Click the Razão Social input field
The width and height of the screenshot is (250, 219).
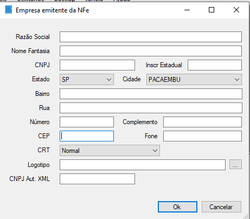tap(151, 37)
